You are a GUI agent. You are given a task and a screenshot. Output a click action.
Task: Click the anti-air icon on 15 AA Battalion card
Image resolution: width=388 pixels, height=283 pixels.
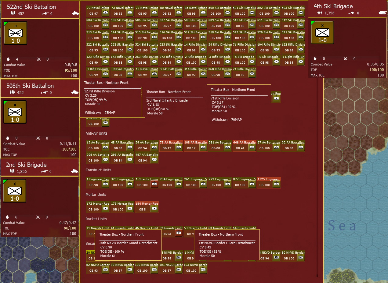coord(105,148)
